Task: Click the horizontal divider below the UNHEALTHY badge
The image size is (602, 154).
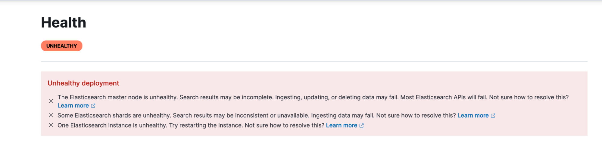Action: click(314, 61)
